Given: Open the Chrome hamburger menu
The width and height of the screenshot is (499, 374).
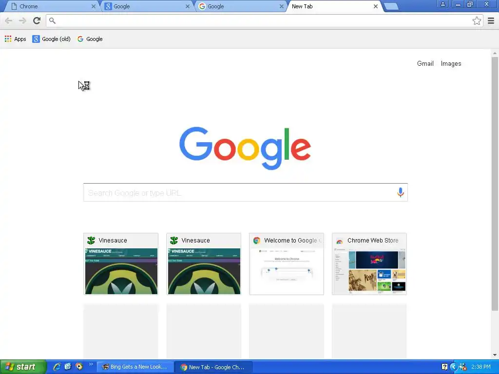Looking at the screenshot, I should pyautogui.click(x=491, y=20).
